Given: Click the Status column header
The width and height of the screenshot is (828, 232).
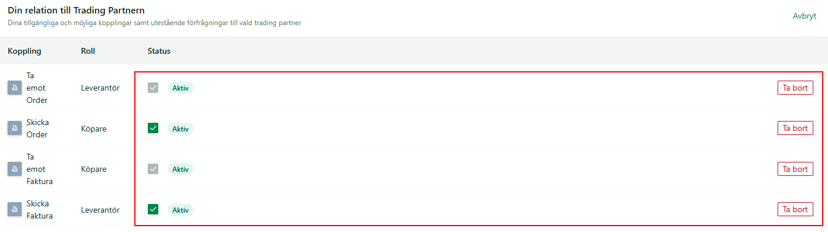Looking at the screenshot, I should point(159,51).
